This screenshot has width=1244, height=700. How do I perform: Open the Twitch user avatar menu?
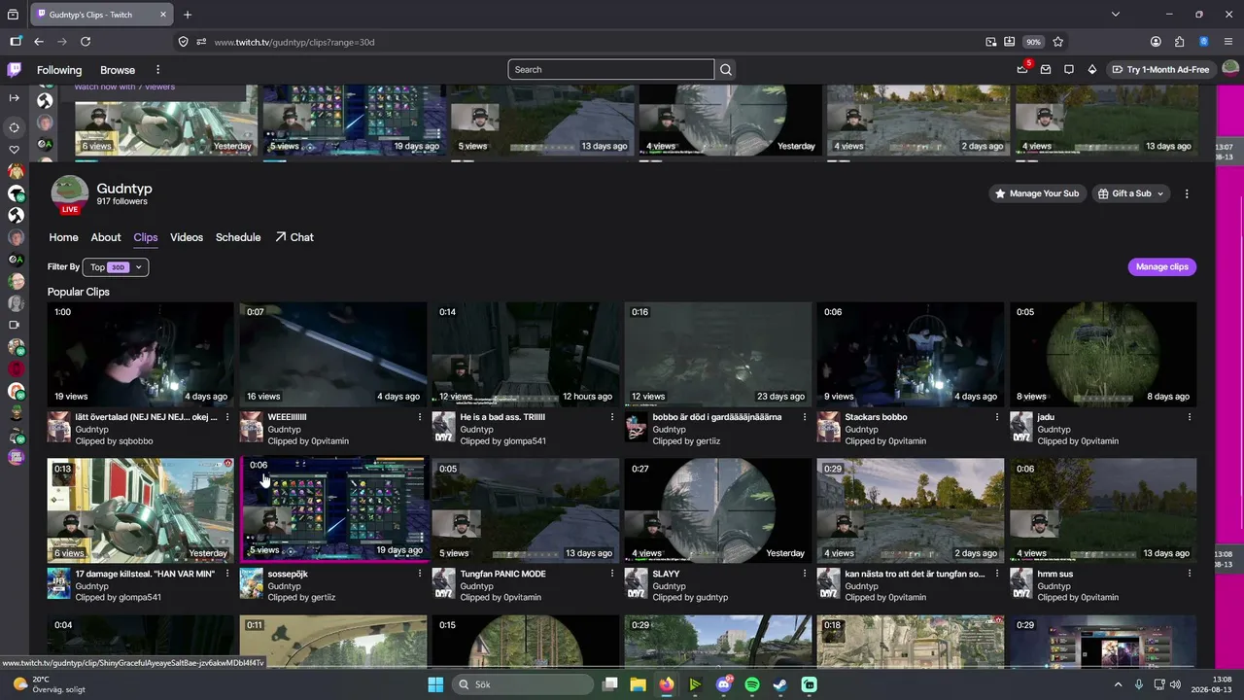[x=1230, y=70]
